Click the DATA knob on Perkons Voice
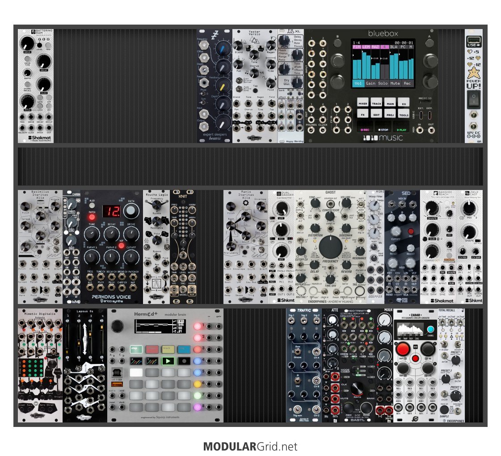This screenshot has width=501, height=456. [x=131, y=211]
